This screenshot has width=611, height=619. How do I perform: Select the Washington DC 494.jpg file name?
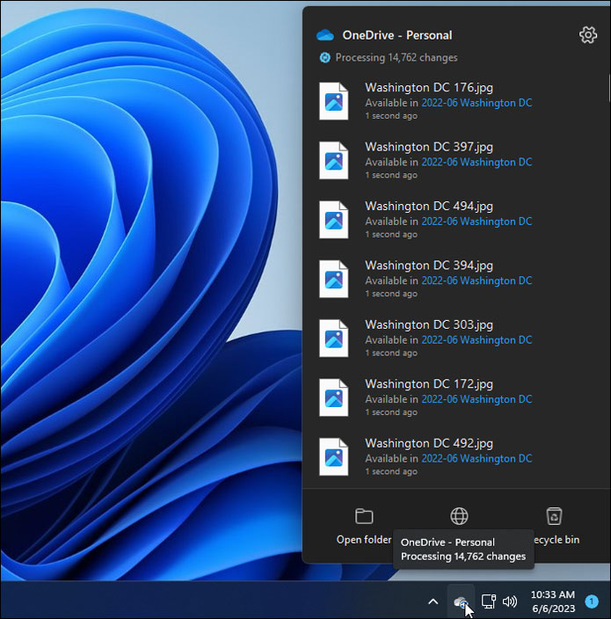tap(429, 206)
